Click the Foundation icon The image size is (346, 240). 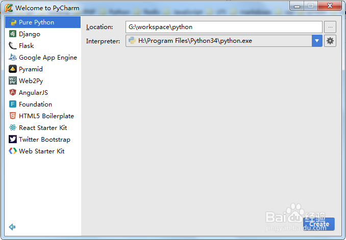13,104
